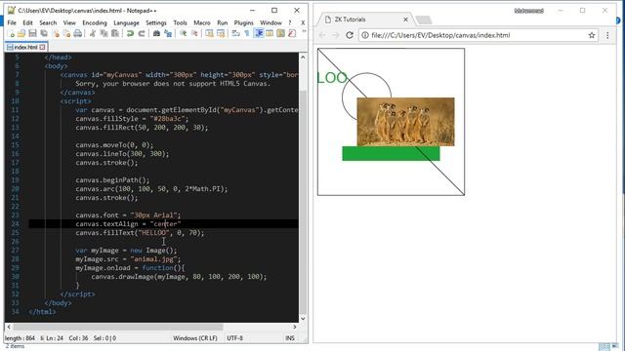Viewport: 625px width, 351px height.
Task: Open the ? help menu
Action: [x=290, y=22]
